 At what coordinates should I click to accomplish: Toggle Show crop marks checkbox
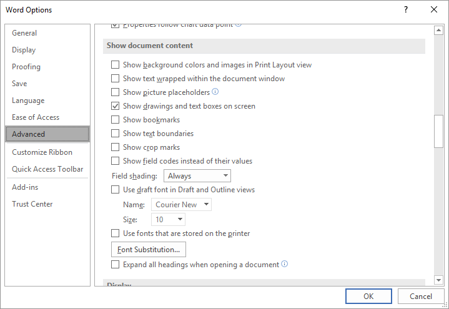[115, 147]
